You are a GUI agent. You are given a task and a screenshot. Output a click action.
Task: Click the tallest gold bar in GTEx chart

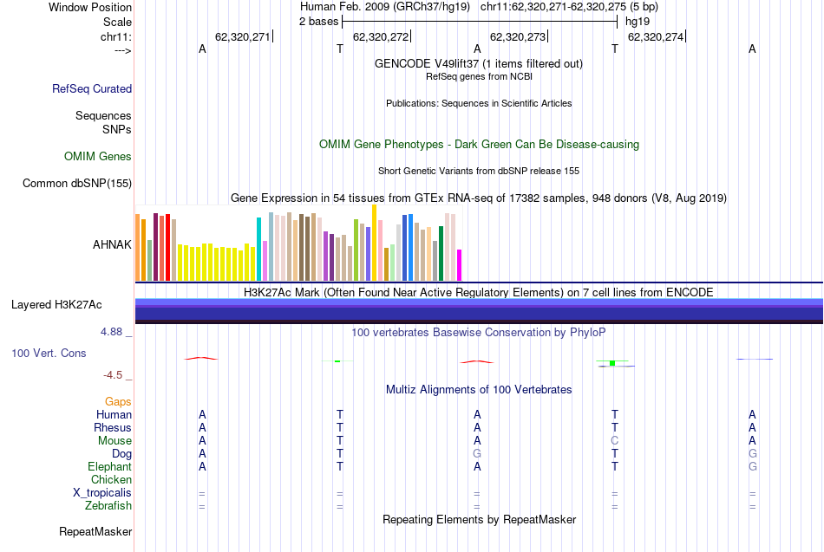point(374,244)
